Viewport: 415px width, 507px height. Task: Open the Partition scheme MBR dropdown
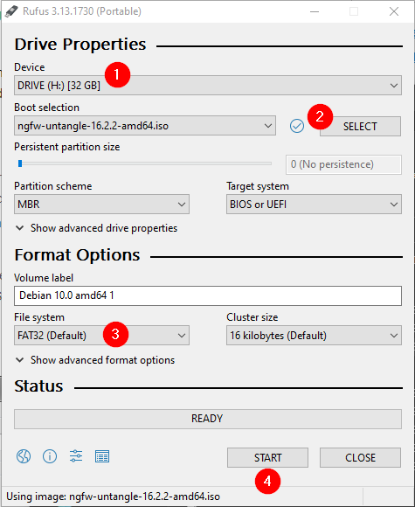pos(102,204)
